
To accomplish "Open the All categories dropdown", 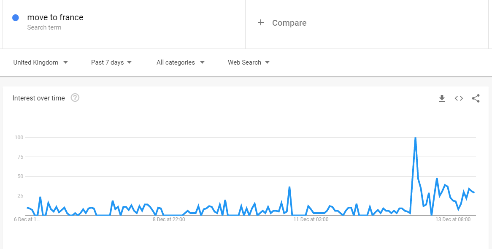I will pos(180,62).
